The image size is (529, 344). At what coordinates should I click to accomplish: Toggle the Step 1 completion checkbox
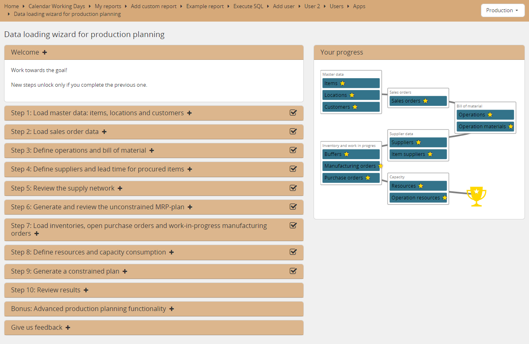293,113
